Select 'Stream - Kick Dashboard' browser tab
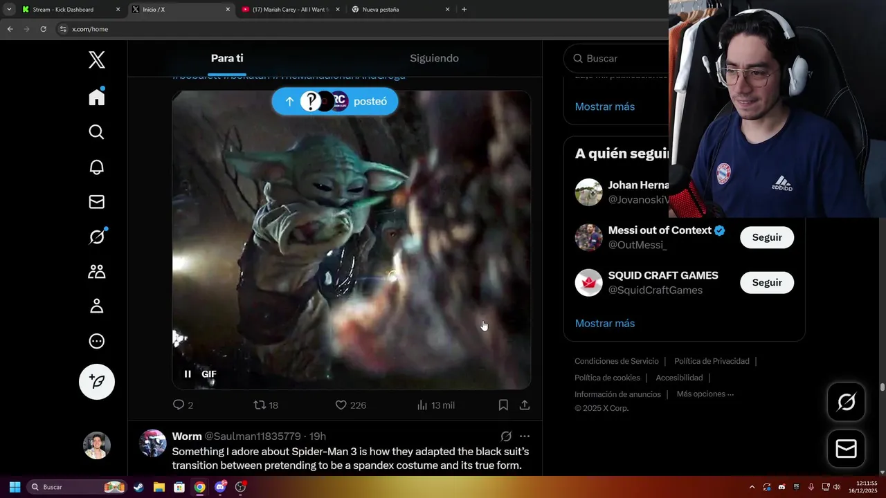The image size is (886, 498). 71,10
